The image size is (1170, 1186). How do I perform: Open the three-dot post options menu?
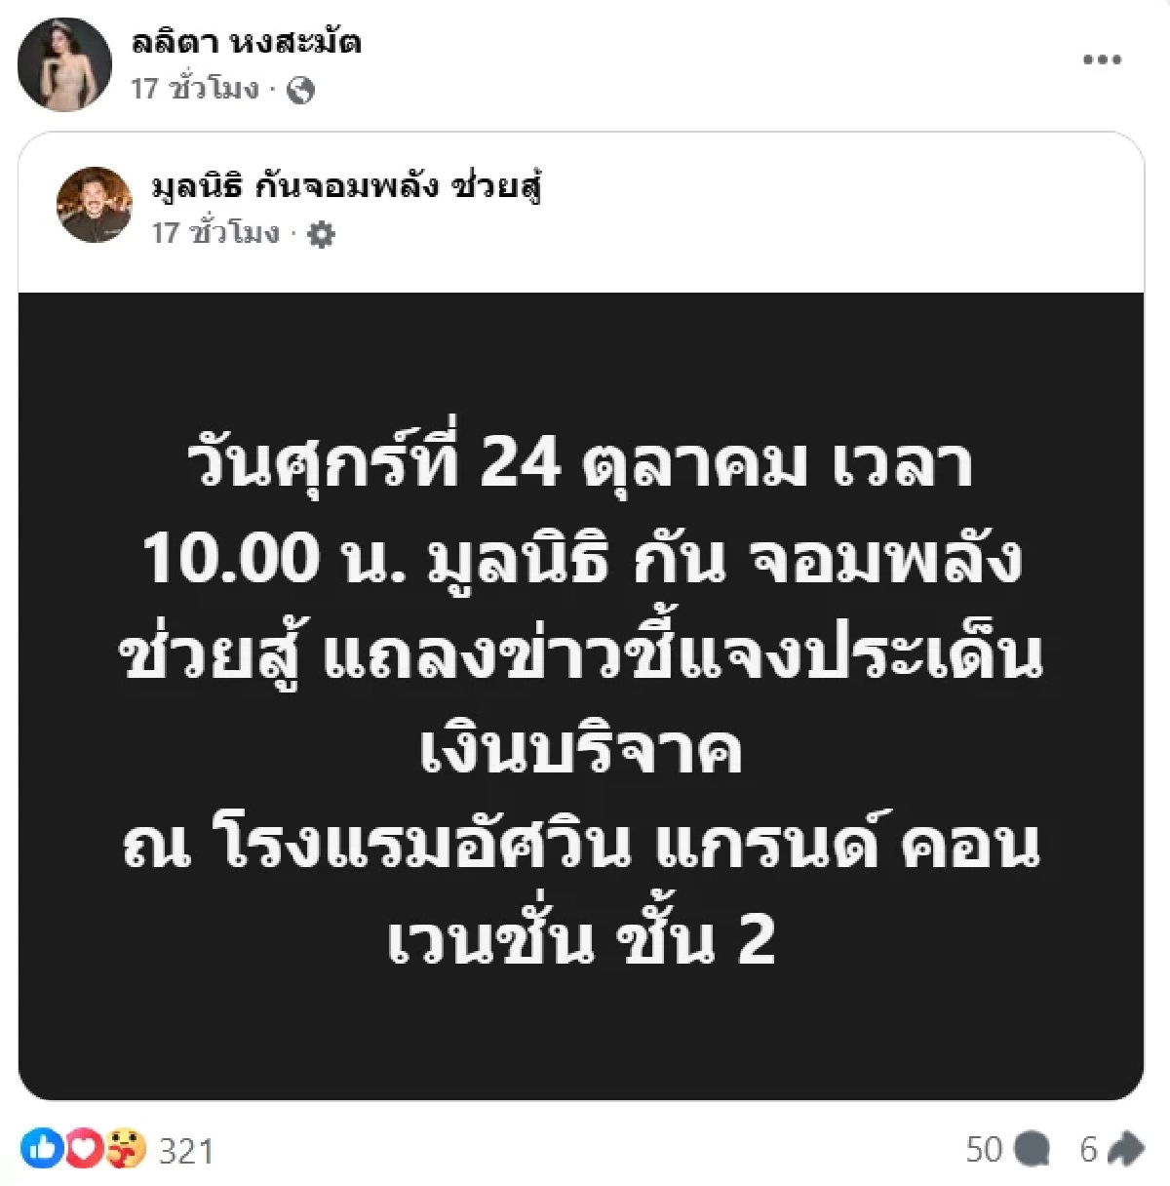tap(1102, 60)
